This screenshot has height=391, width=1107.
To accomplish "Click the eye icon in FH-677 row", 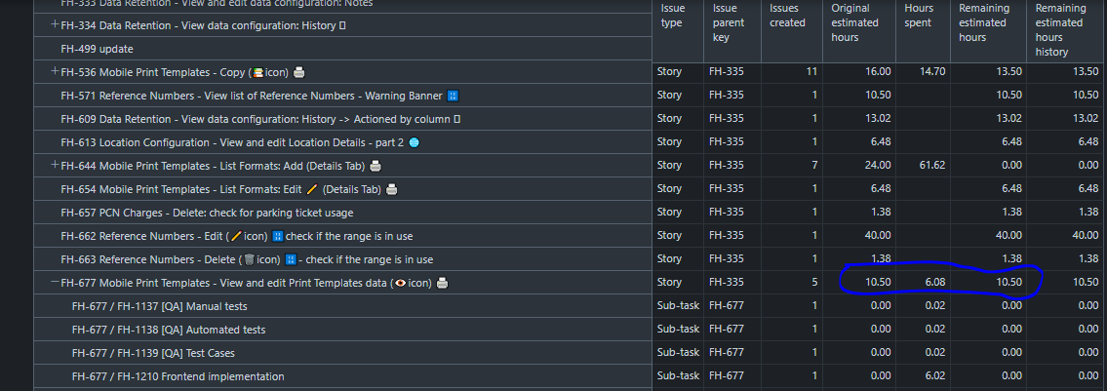I will [398, 283].
